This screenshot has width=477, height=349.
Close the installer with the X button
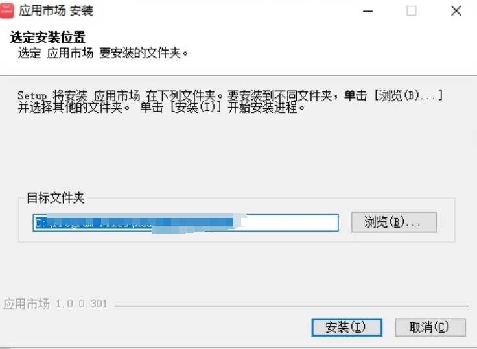(x=456, y=11)
